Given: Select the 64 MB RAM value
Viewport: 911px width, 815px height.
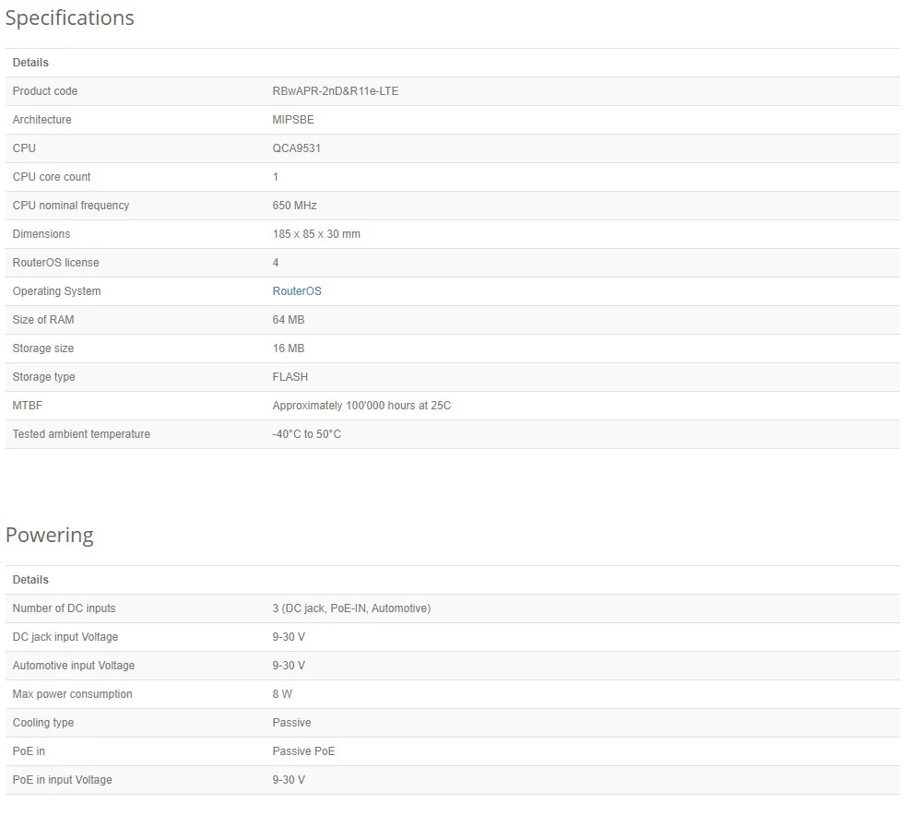Looking at the screenshot, I should [289, 320].
